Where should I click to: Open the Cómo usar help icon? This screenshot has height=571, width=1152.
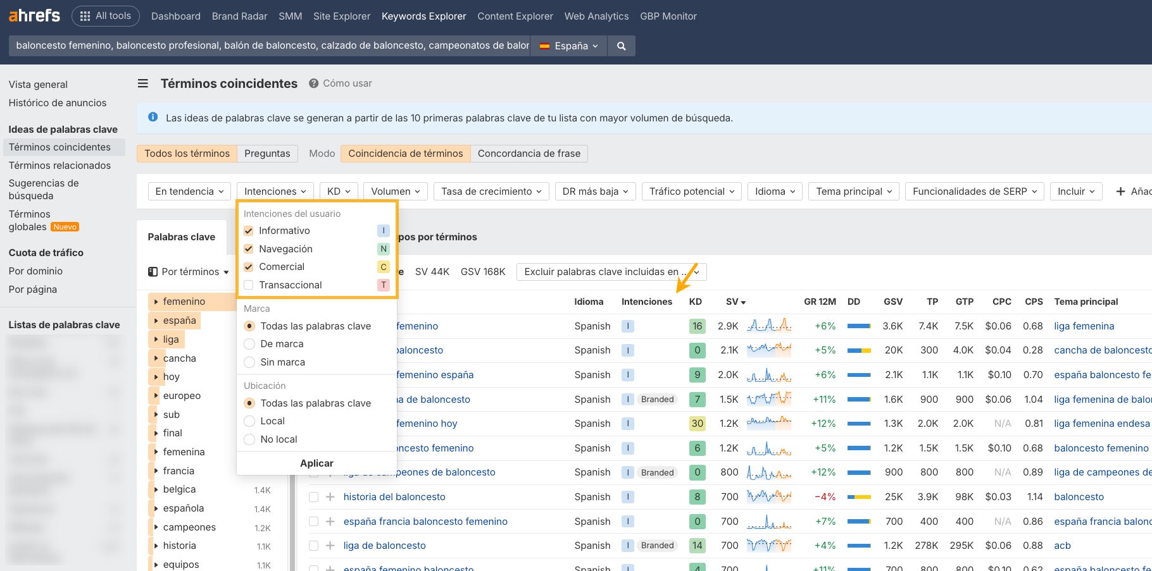[x=313, y=83]
